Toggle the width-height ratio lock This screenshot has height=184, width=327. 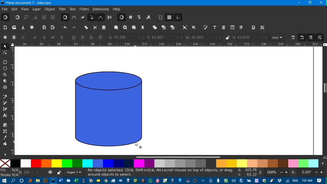coord(228,38)
